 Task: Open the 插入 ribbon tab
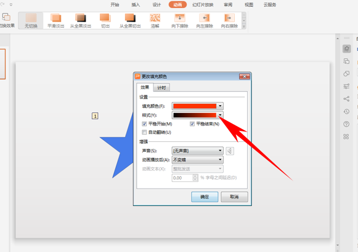pyautogui.click(x=136, y=5)
